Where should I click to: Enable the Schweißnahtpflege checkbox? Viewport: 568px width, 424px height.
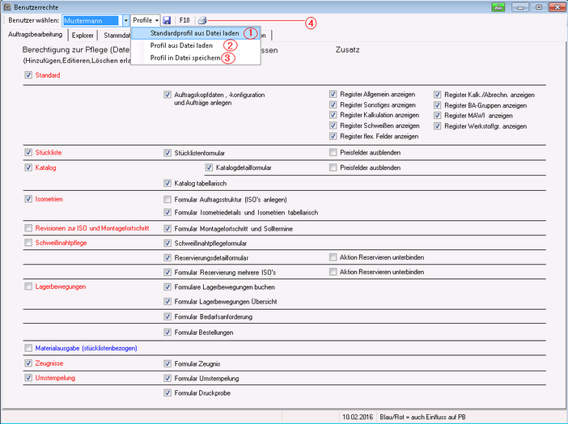[x=29, y=243]
